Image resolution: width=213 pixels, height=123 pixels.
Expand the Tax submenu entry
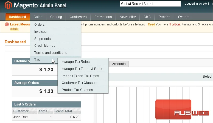44,60
